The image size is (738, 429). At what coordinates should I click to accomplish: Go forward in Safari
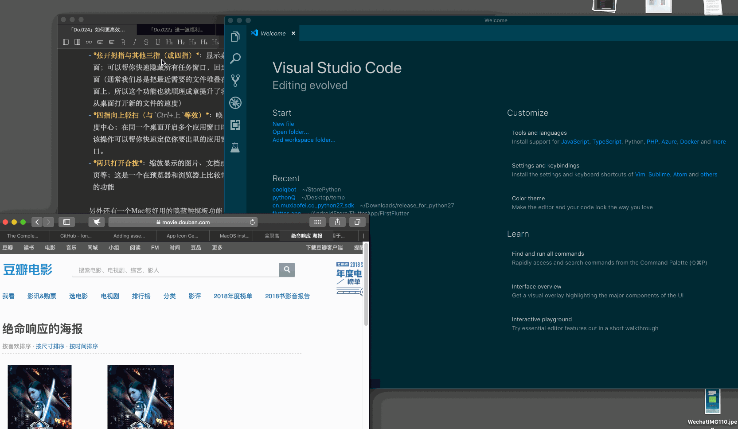(x=49, y=222)
